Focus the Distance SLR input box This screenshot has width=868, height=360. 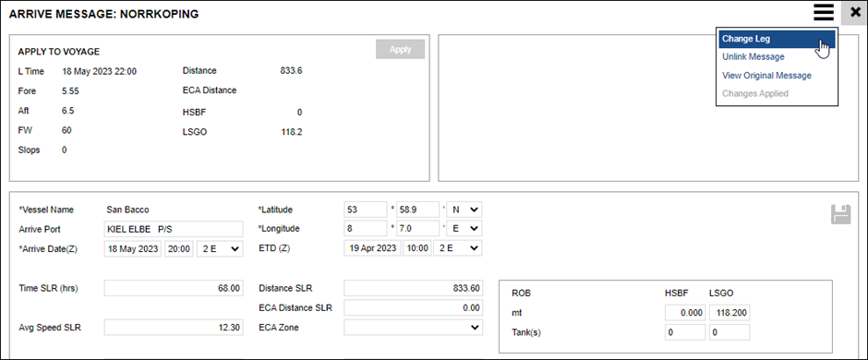(413, 288)
